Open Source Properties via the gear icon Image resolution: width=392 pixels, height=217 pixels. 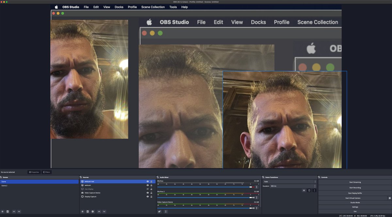click(x=93, y=211)
